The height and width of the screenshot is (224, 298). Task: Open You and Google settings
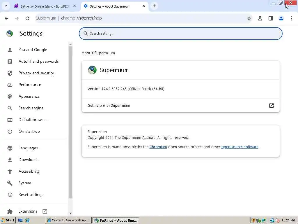pos(33,50)
